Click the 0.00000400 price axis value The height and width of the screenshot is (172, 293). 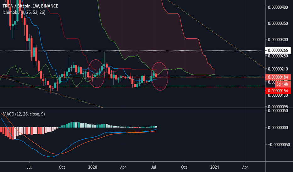click(278, 8)
